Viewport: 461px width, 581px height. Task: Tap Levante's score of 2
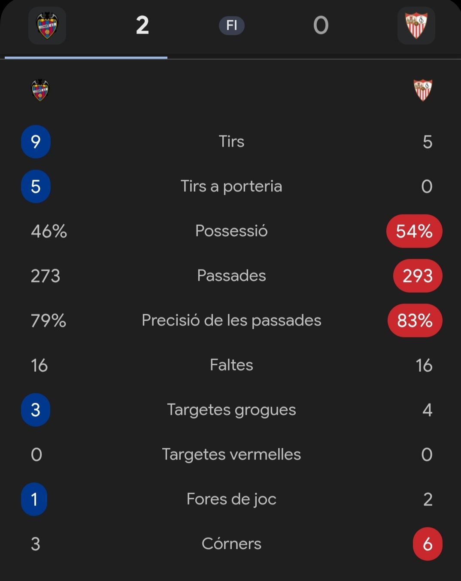(x=143, y=25)
